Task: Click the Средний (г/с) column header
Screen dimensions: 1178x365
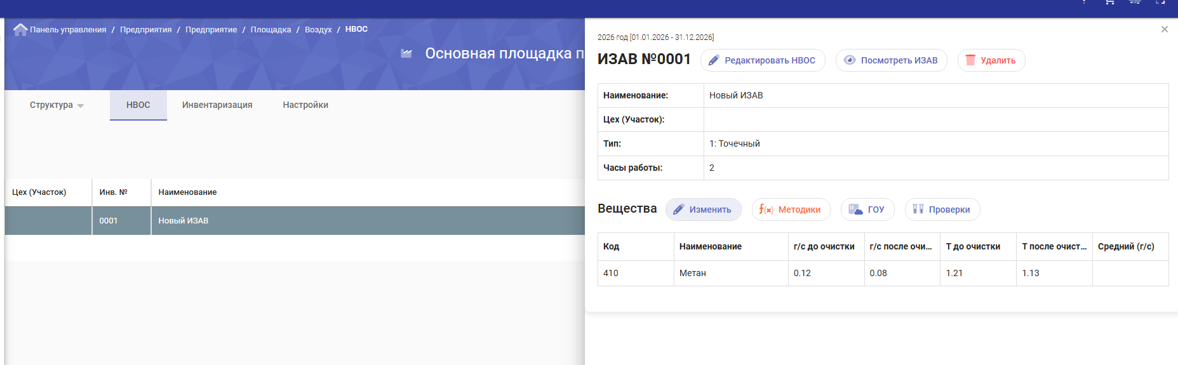Action: coord(1130,246)
